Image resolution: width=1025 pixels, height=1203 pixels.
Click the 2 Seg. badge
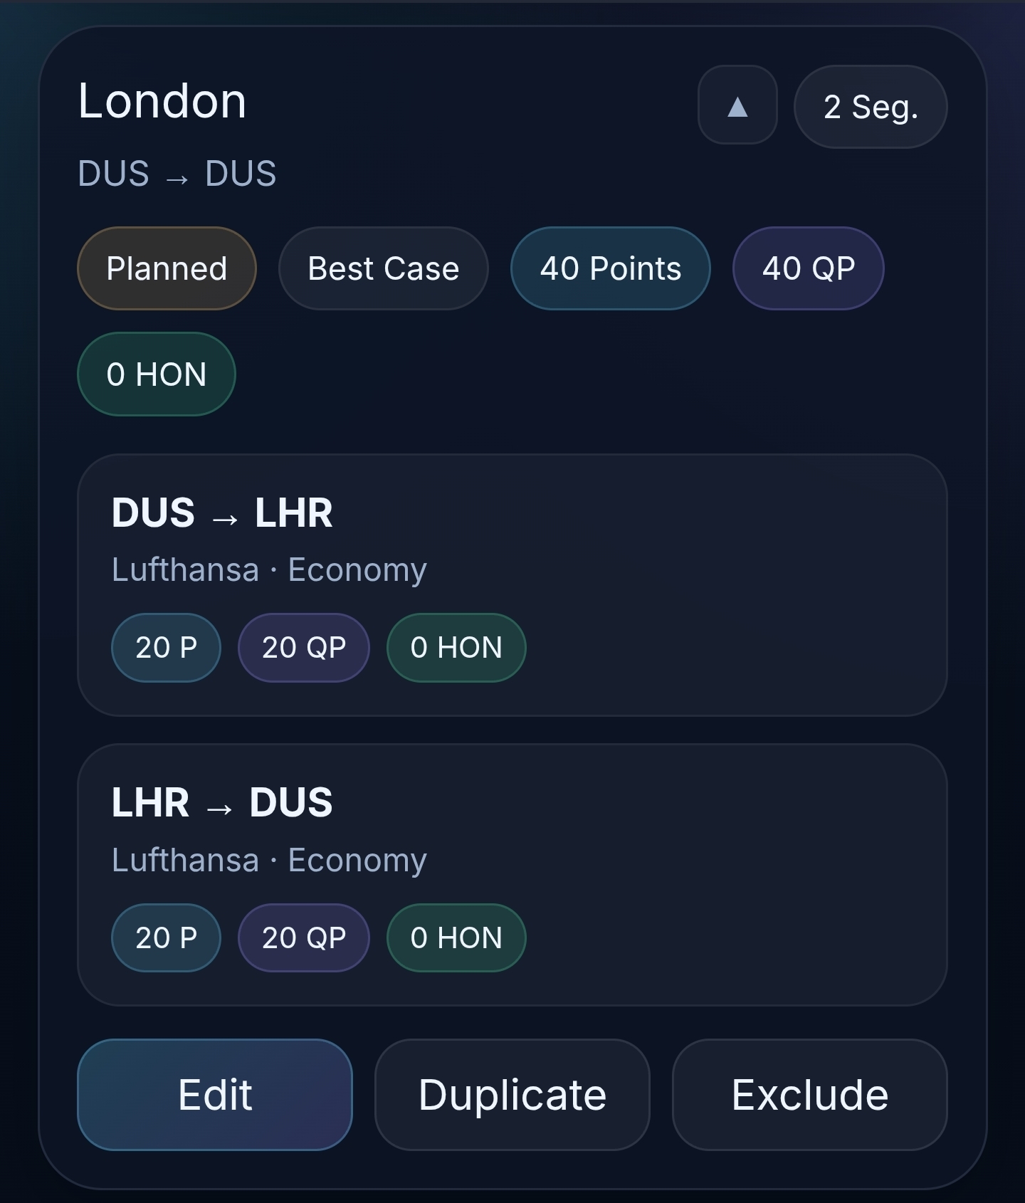[x=870, y=107]
